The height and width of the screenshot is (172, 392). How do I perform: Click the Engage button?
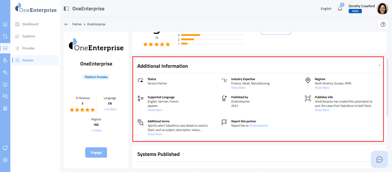(96, 152)
